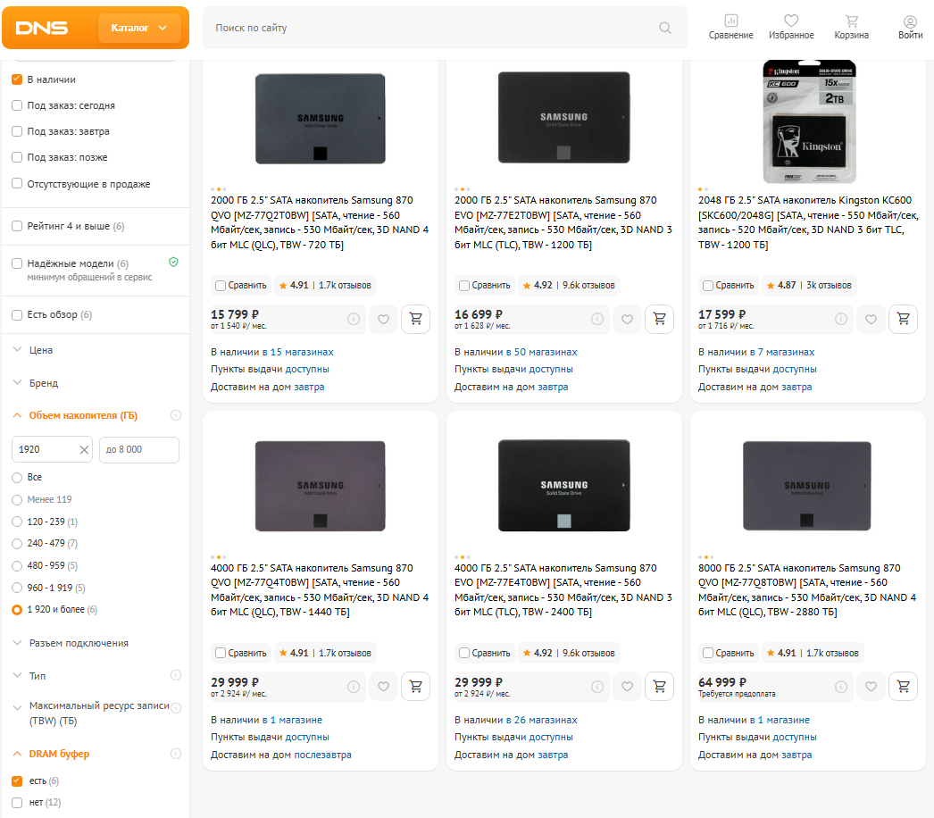
Task: Check DRAM буфер нет option
Action: pyautogui.click(x=17, y=803)
